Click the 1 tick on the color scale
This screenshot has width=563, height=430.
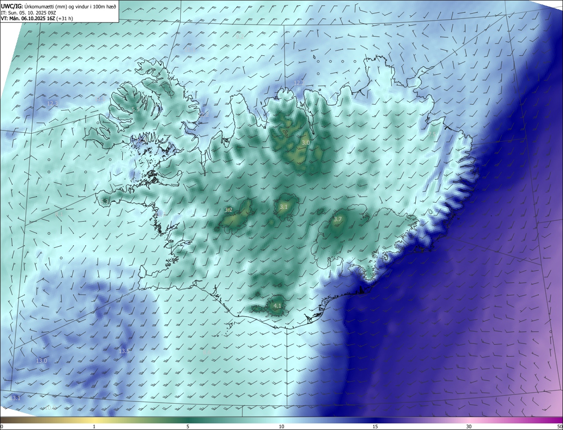94,426
